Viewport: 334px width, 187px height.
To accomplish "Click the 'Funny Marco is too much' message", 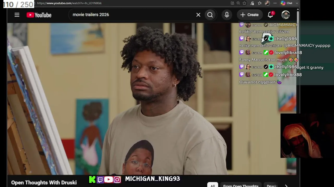I will coord(269,60).
